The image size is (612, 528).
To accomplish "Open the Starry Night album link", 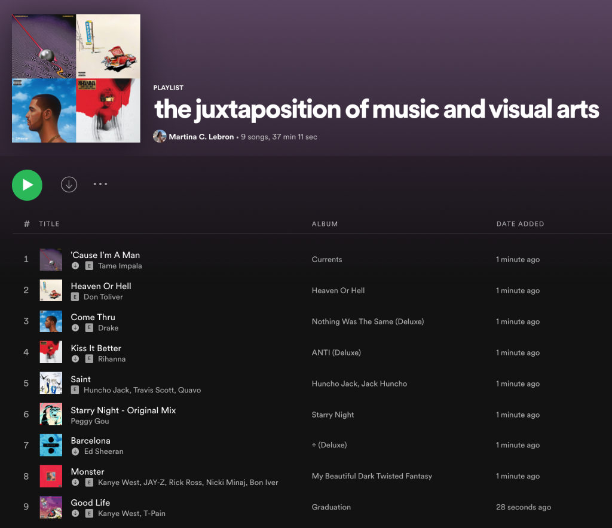I will click(332, 415).
